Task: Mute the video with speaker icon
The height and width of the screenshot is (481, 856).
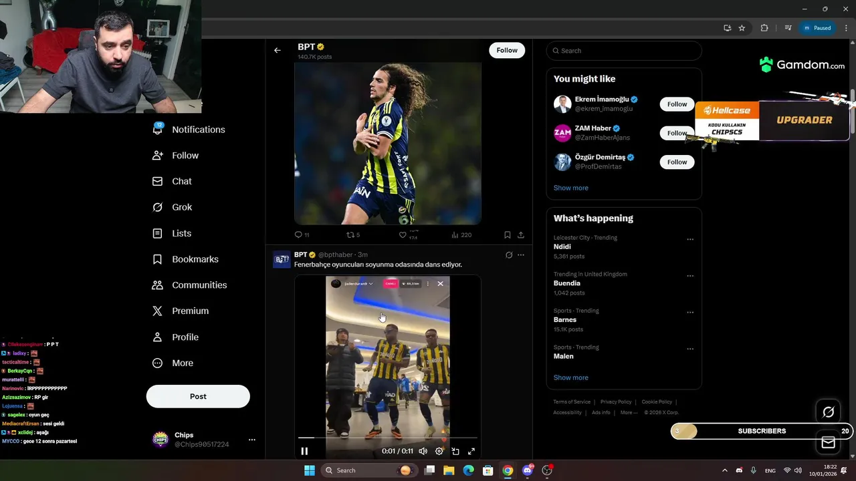Action: point(423,452)
